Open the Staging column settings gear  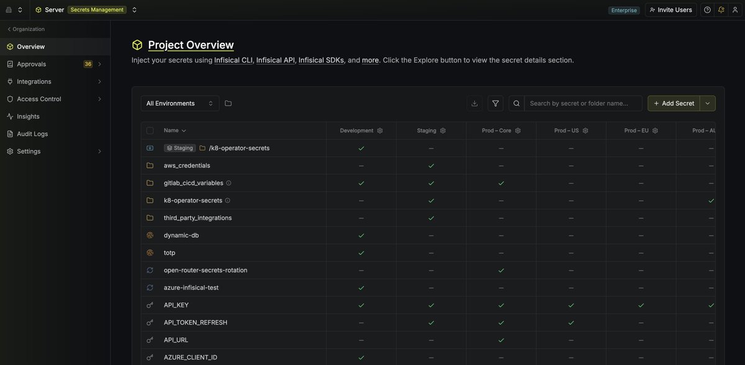click(x=443, y=131)
